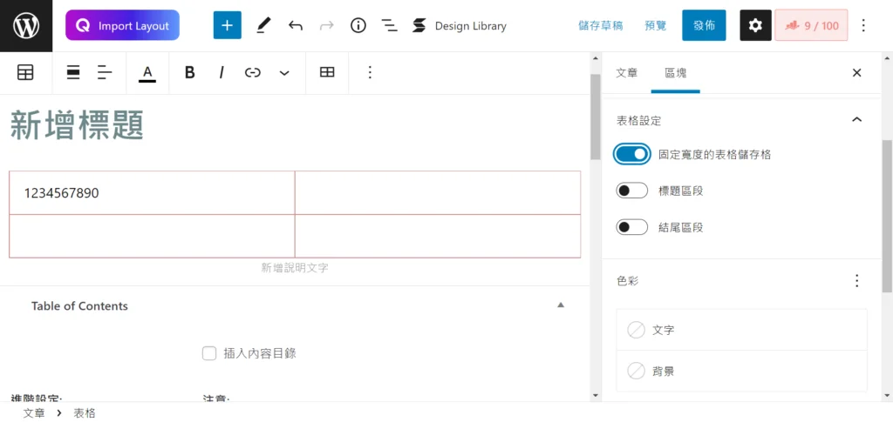This screenshot has height=422, width=893.
Task: Open top bar options three-dot menu
Action: [863, 25]
